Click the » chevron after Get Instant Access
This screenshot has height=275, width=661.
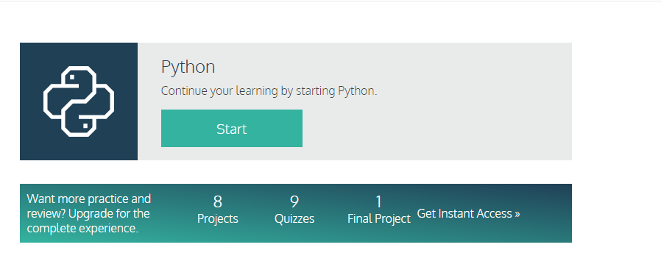coord(517,214)
